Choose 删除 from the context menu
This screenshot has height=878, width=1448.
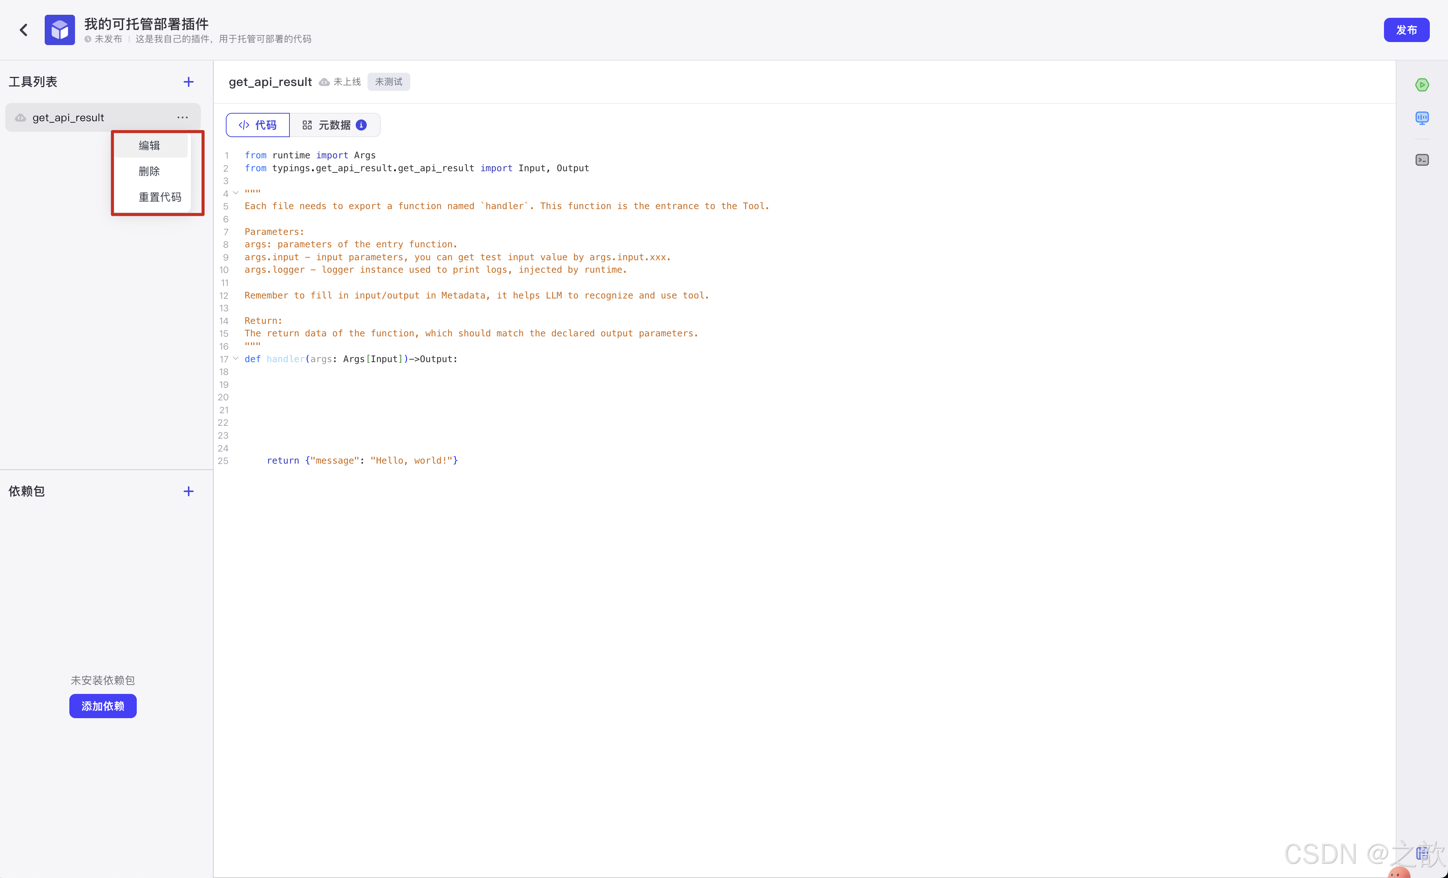[149, 172]
